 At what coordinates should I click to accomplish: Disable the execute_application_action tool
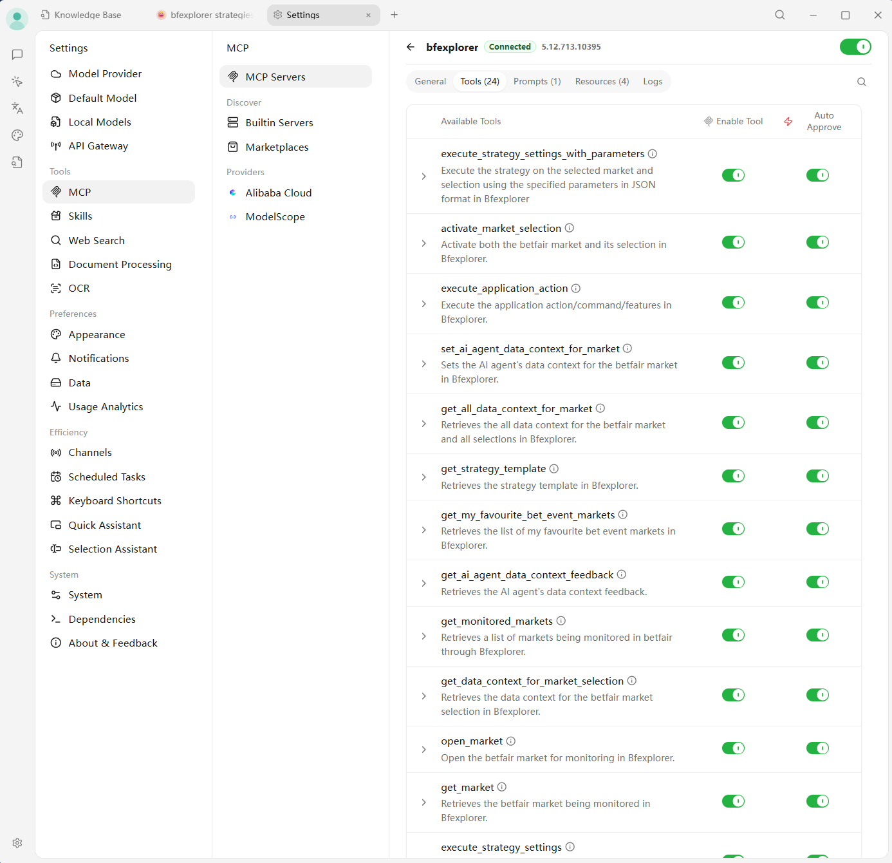pyautogui.click(x=733, y=303)
